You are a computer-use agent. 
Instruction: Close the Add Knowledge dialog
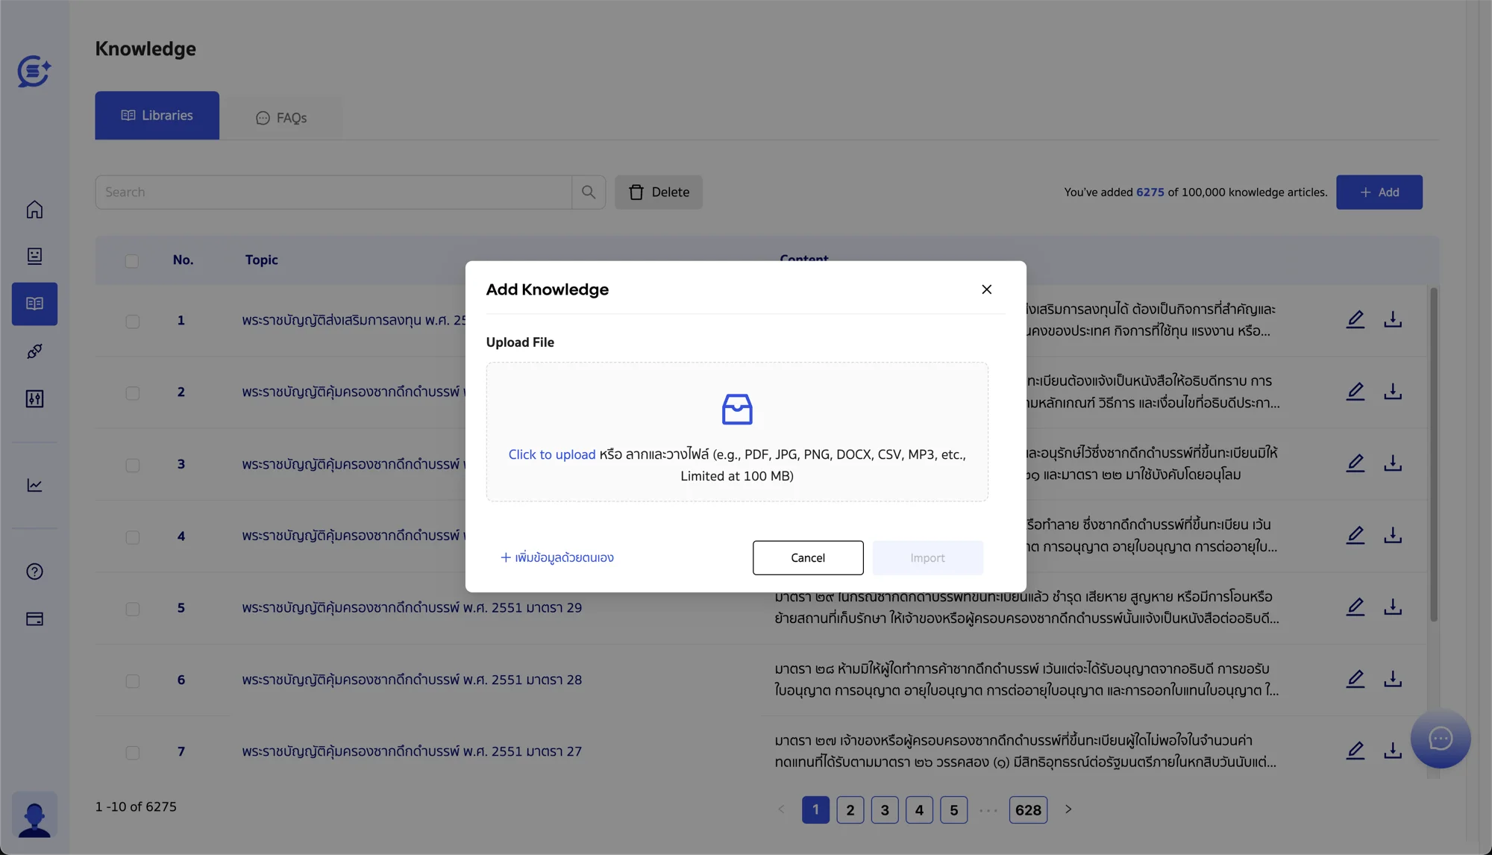tap(986, 289)
